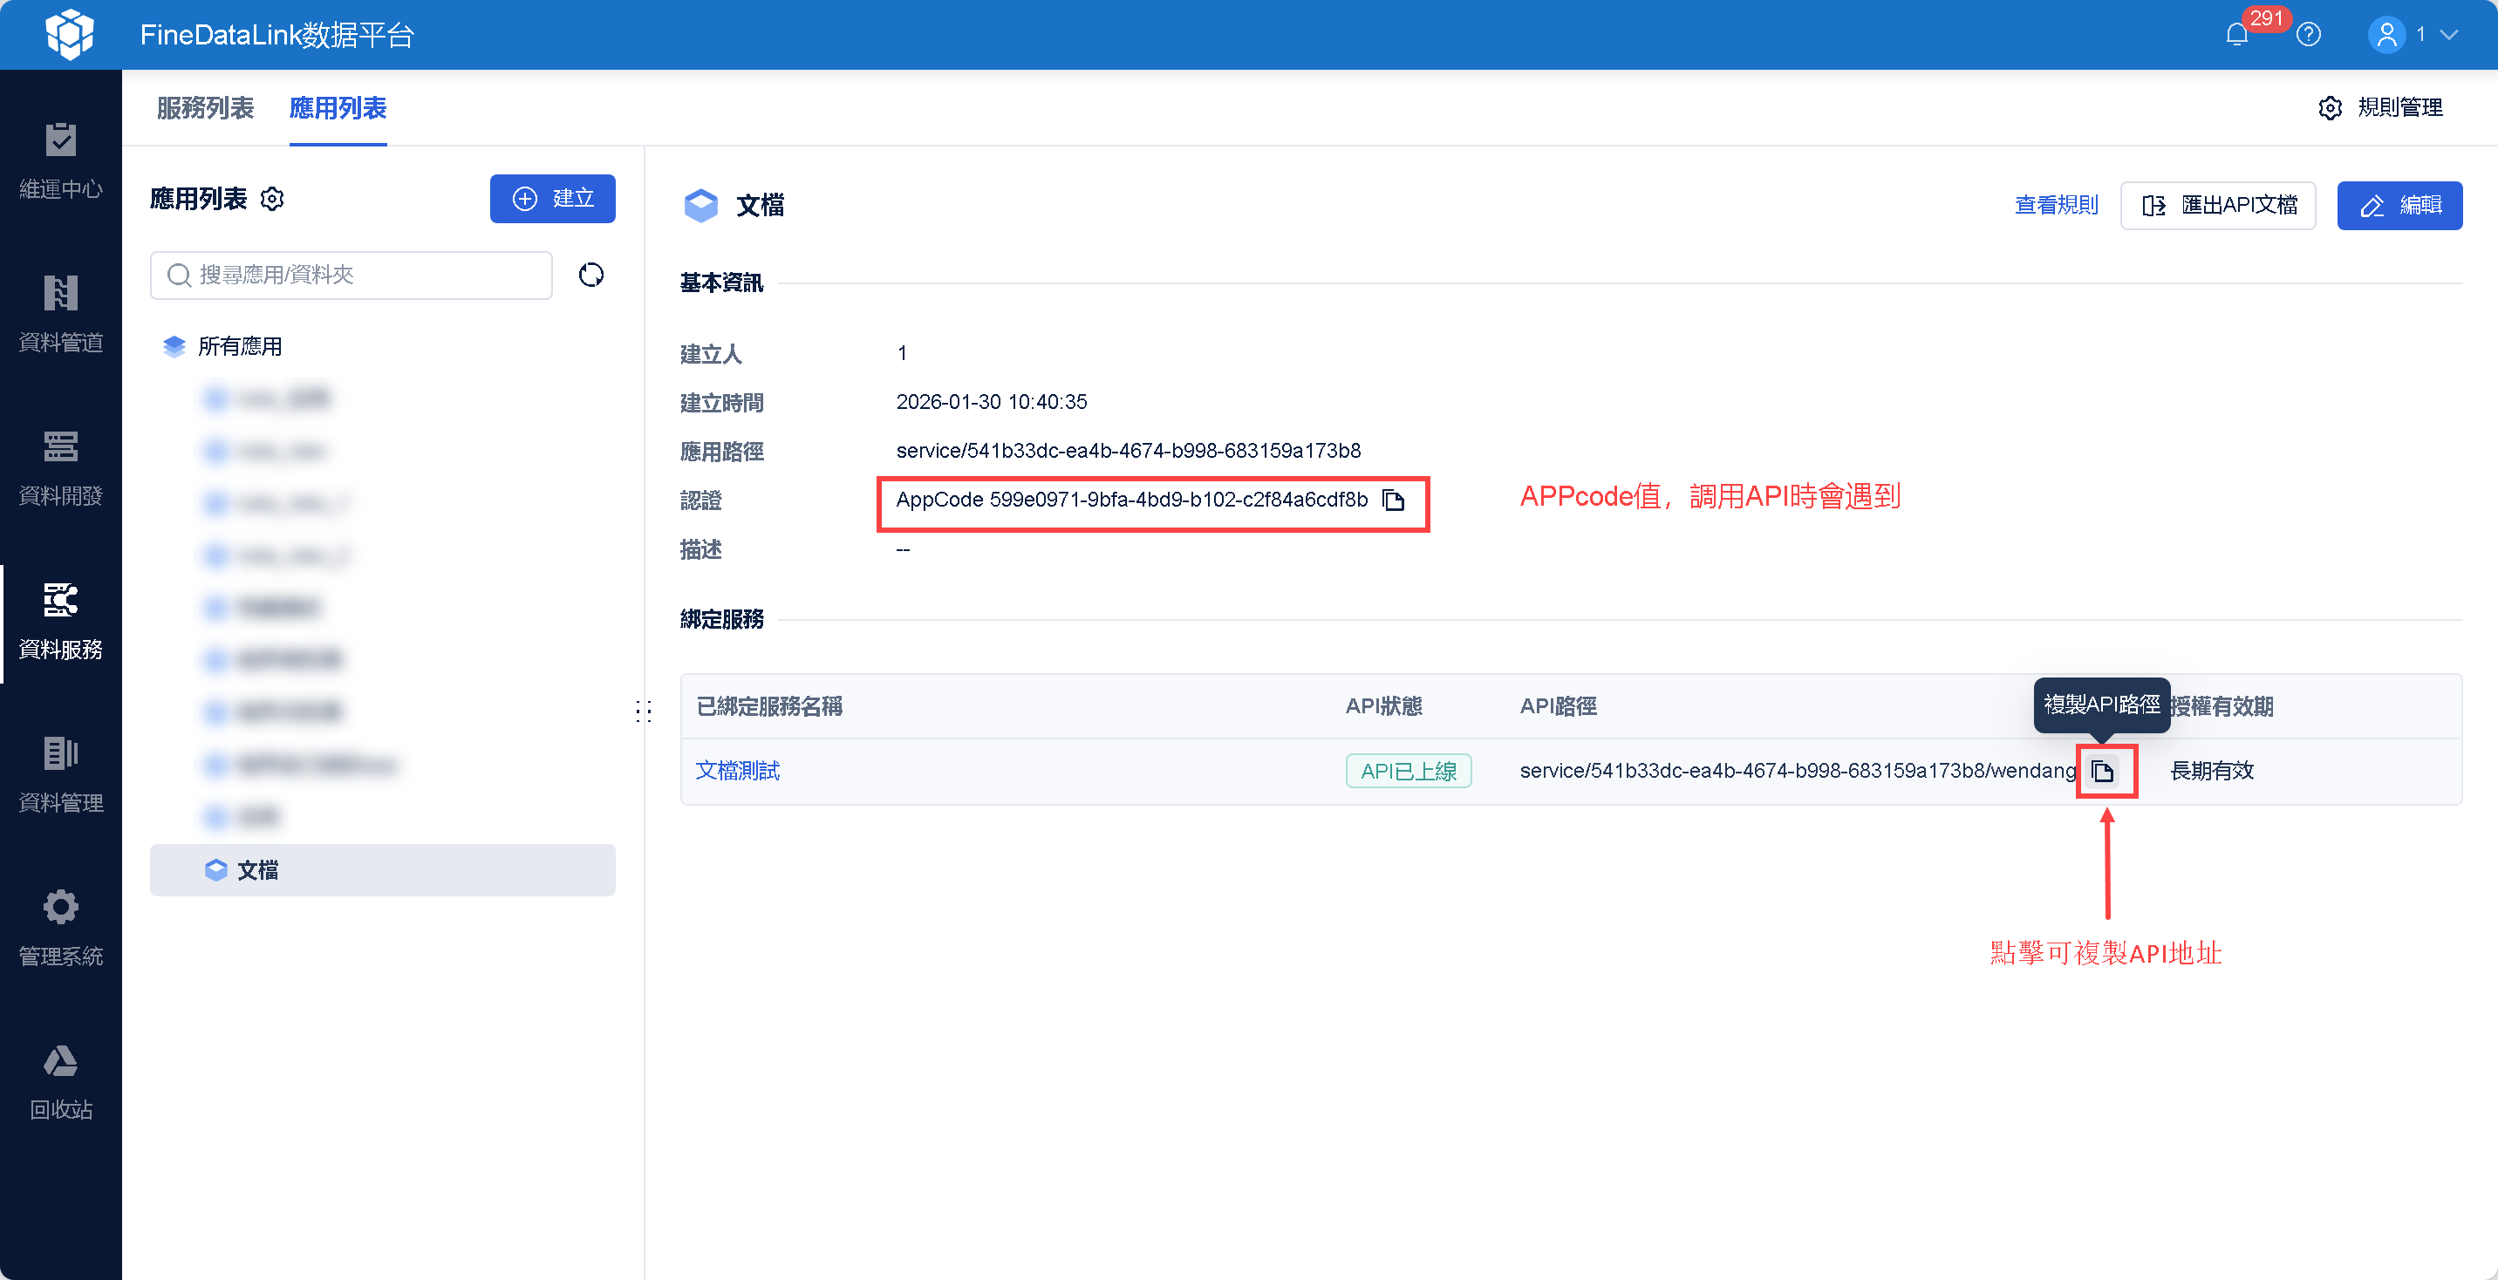Copy the API path icon
2498x1280 pixels.
[x=2102, y=772]
